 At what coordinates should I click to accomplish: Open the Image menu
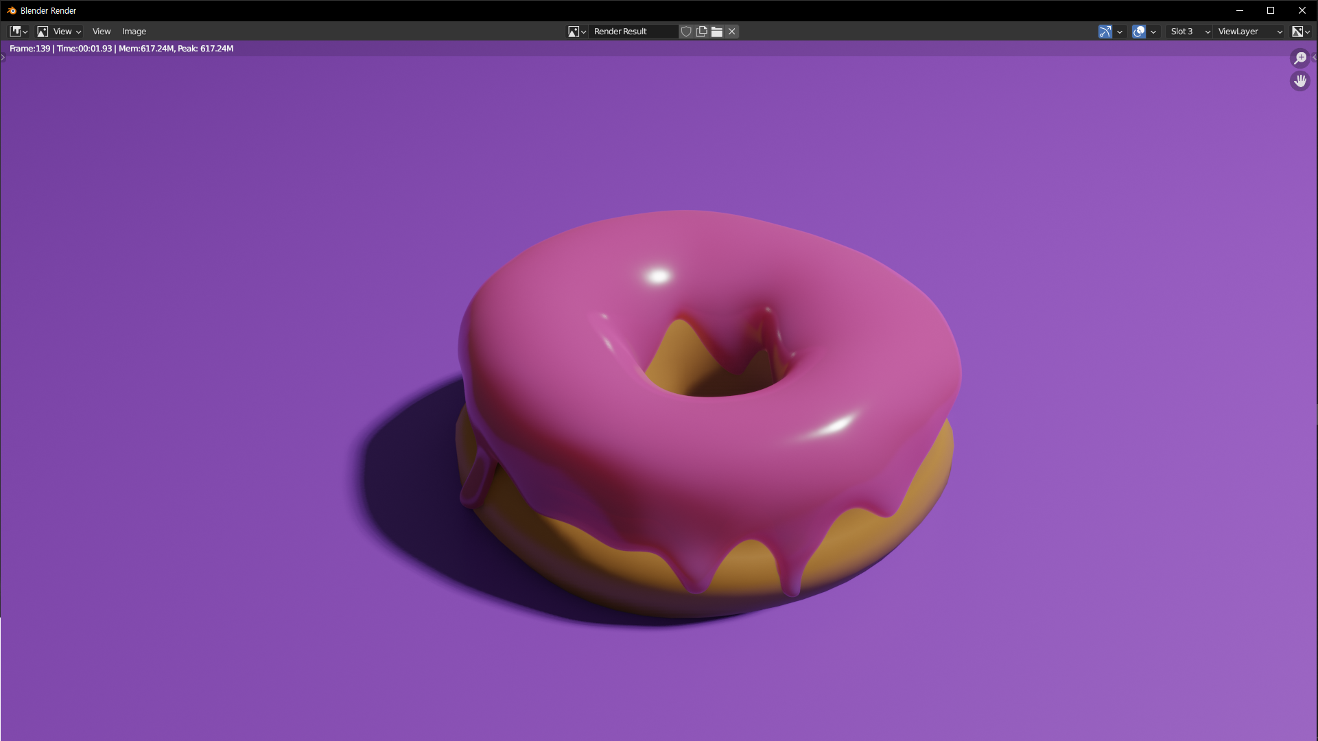134,32
